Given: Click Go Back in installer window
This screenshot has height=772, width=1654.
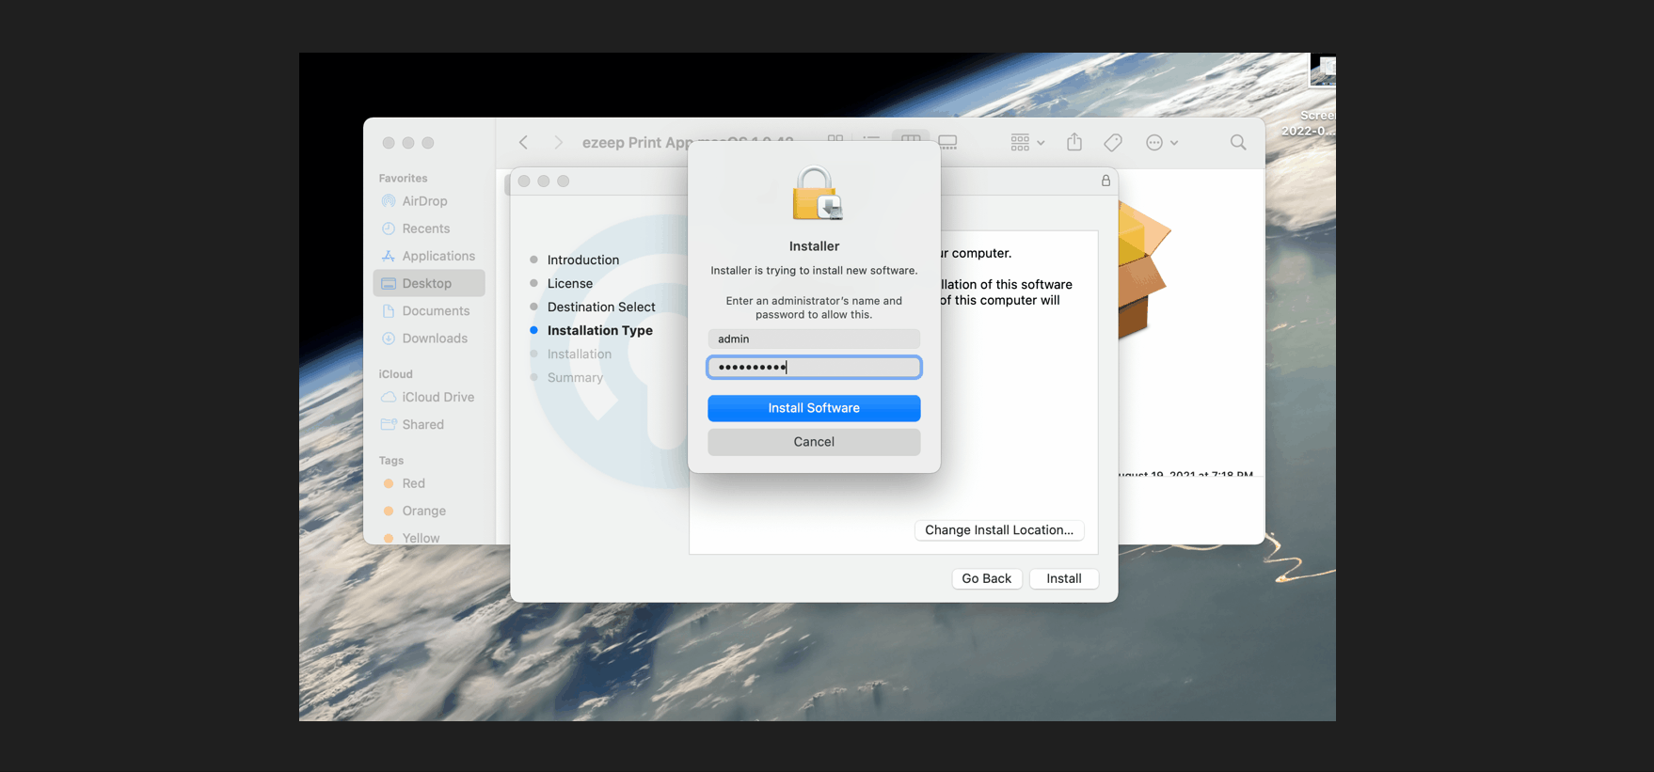Looking at the screenshot, I should point(987,578).
